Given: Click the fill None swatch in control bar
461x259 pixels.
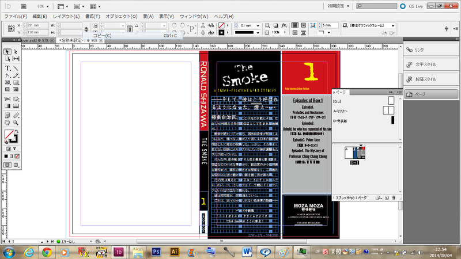Looking at the screenshot, I should tap(221, 25).
